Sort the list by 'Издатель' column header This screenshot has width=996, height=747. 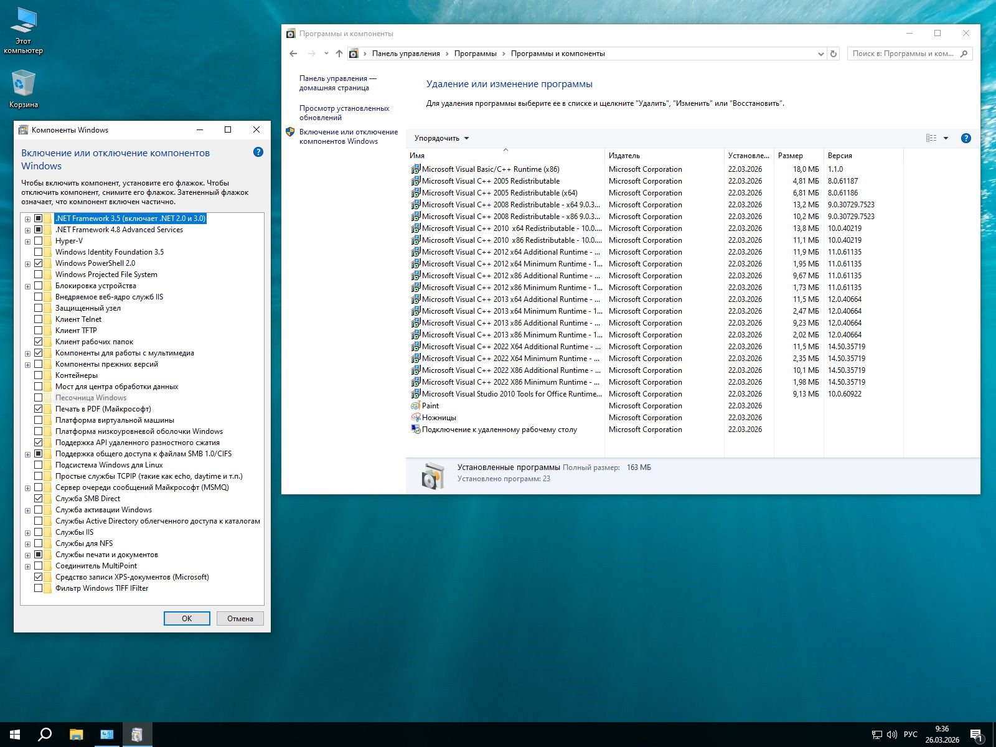coord(624,156)
